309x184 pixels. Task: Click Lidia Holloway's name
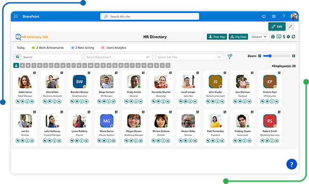click(x=52, y=131)
